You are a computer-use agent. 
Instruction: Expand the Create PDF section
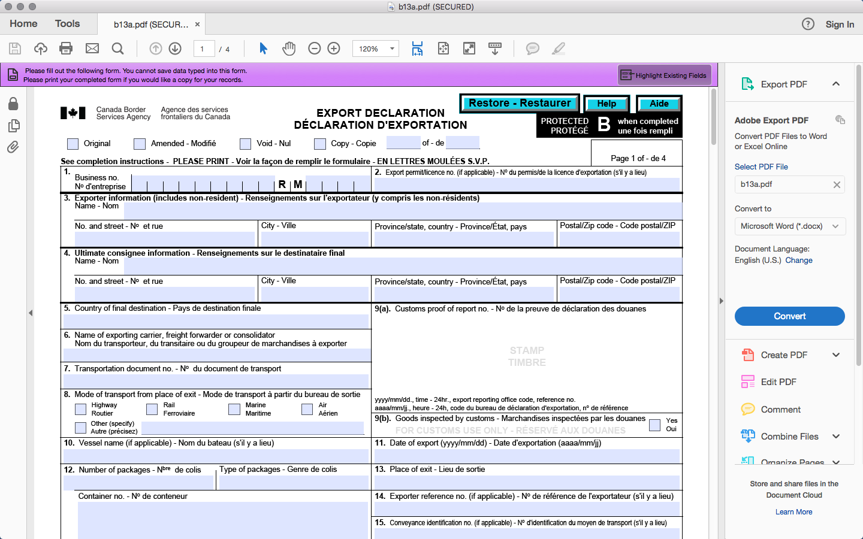(836, 355)
